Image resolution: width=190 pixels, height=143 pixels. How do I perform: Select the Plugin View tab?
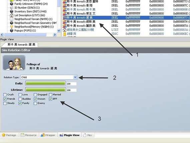[x=70, y=135]
